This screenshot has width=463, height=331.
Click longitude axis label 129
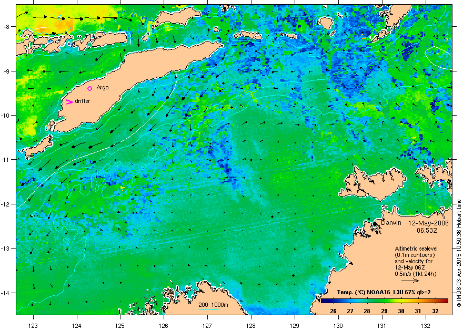pyautogui.click(x=295, y=326)
